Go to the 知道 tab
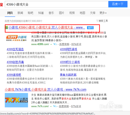 pos(41,13)
